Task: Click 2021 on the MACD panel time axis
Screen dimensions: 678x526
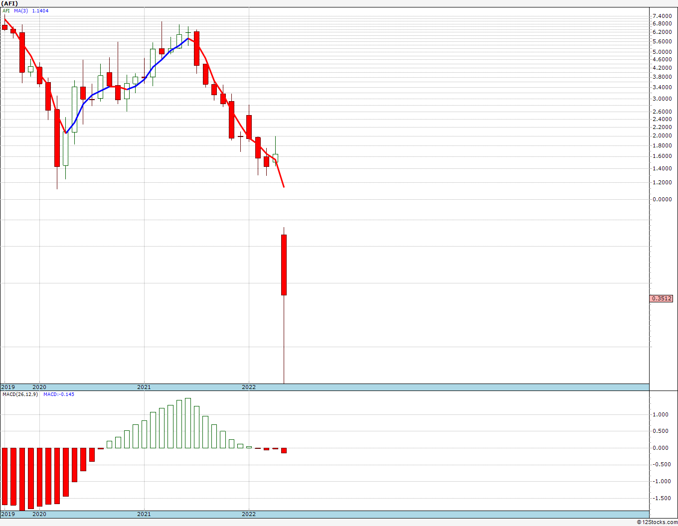Action: (144, 514)
